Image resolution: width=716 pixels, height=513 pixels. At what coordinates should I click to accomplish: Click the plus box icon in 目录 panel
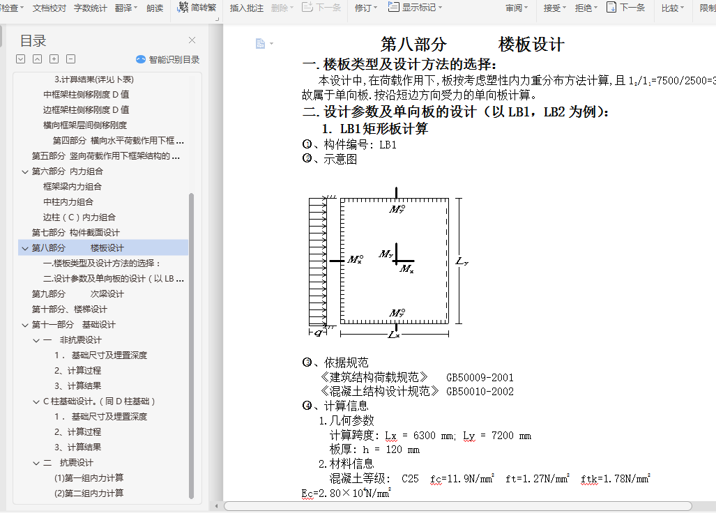point(54,59)
